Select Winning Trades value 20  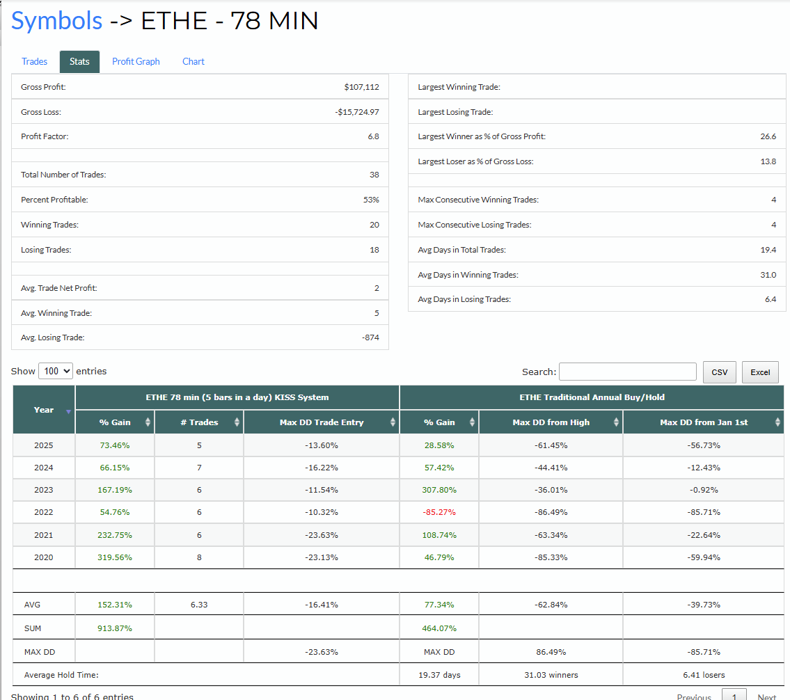tap(374, 225)
